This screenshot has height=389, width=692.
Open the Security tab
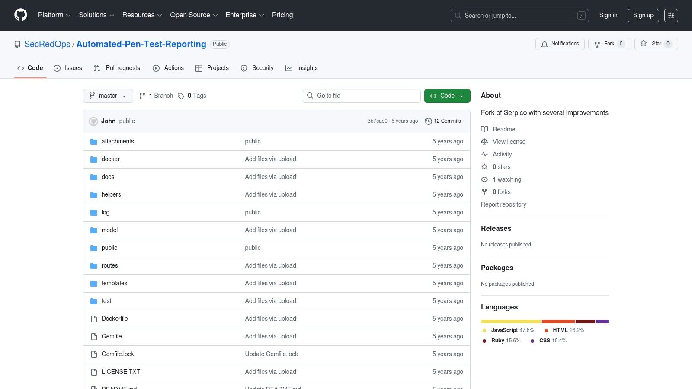click(257, 68)
